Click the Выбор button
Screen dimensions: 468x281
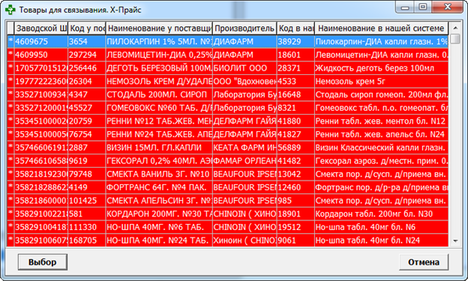point(43,262)
